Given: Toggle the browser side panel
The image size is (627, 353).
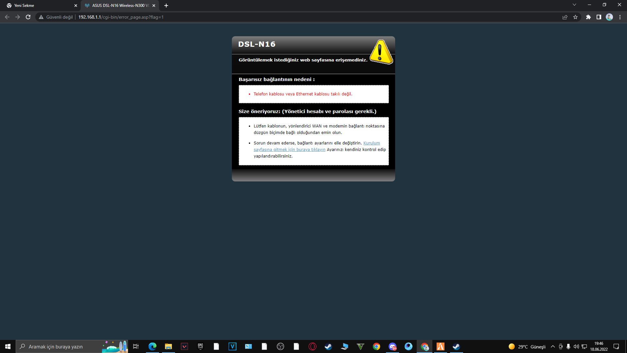Looking at the screenshot, I should click(x=599, y=17).
